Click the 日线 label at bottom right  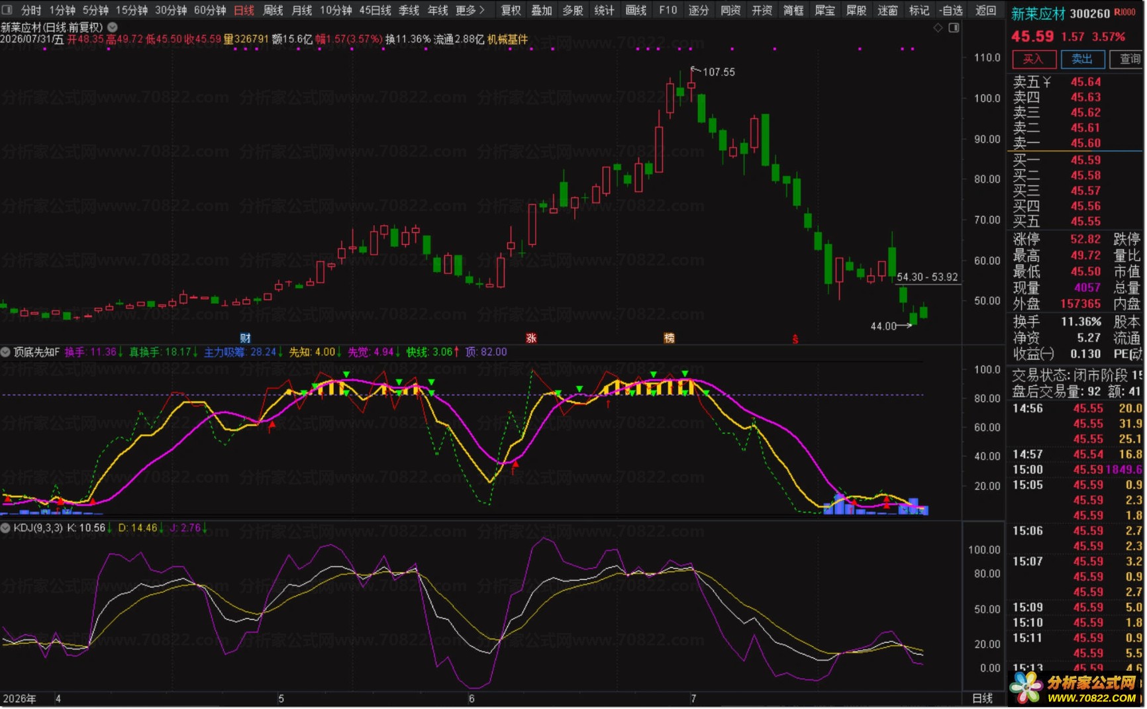982,698
